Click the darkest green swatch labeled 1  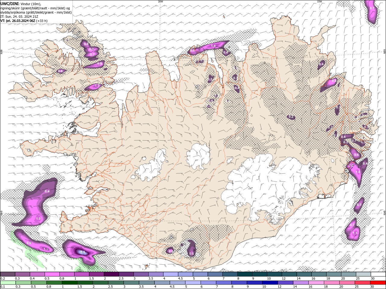(x=70, y=282)
